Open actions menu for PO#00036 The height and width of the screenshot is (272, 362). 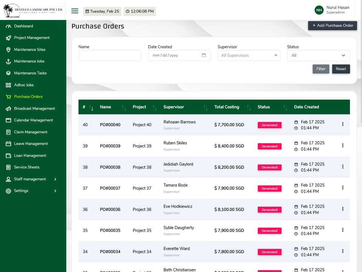(343, 209)
